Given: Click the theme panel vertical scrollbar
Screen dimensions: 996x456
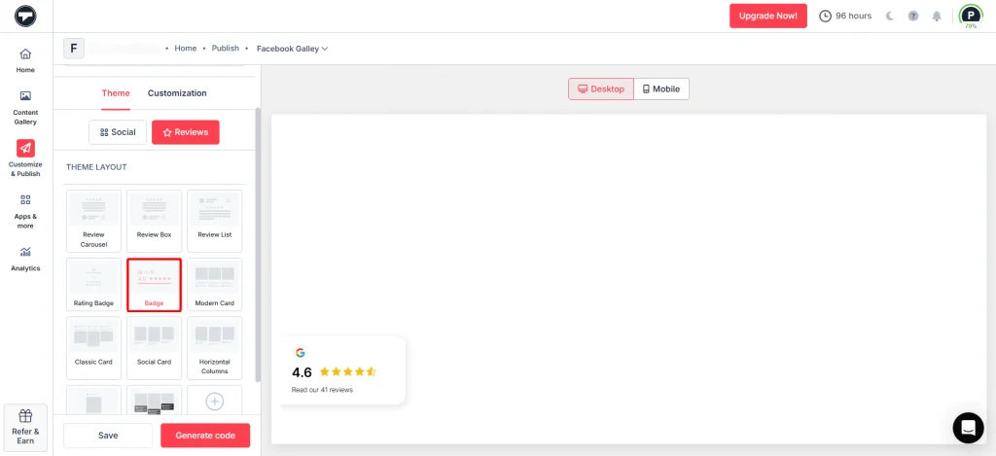Looking at the screenshot, I should (258, 243).
